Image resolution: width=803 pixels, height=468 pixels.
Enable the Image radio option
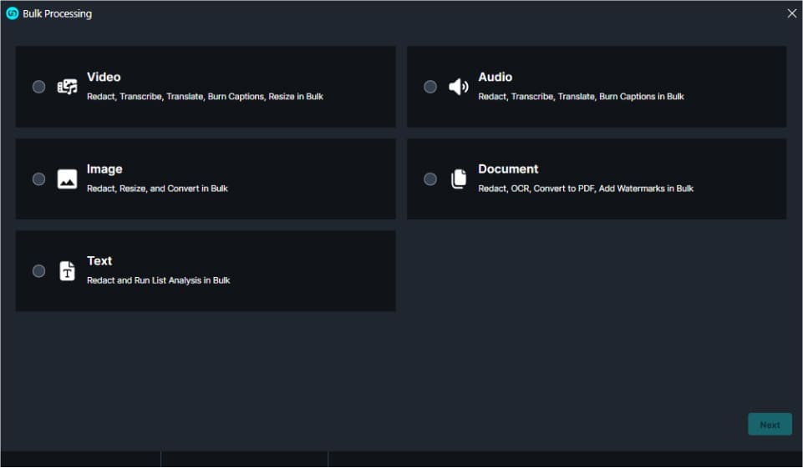[38, 179]
